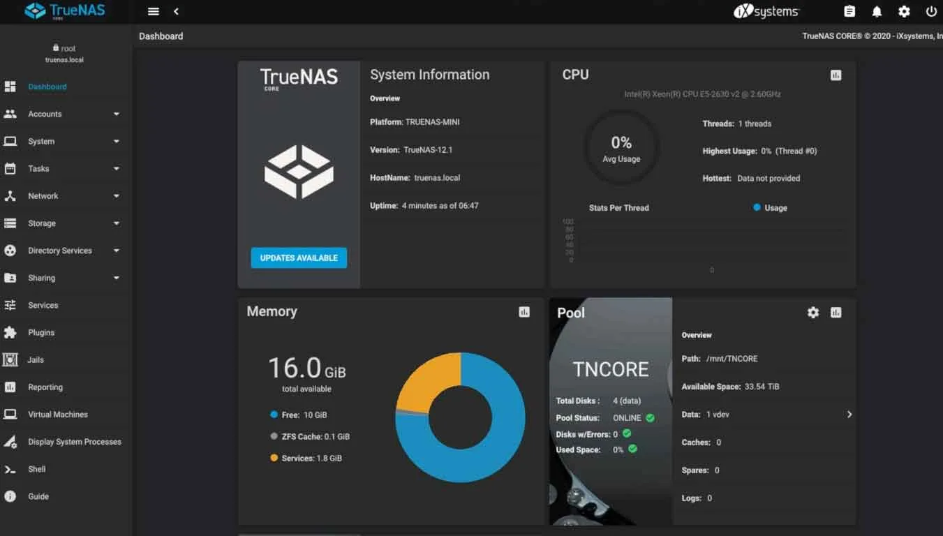
Task: Click the System laptop icon
Action: tap(10, 141)
